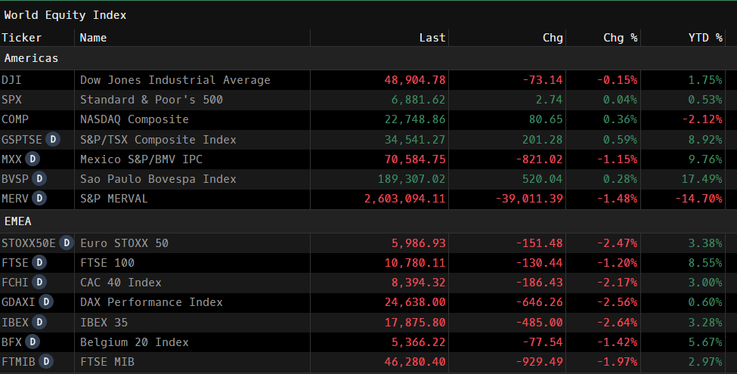Sort by the Chg column header
Image resolution: width=737 pixels, height=374 pixels.
[x=507, y=38]
